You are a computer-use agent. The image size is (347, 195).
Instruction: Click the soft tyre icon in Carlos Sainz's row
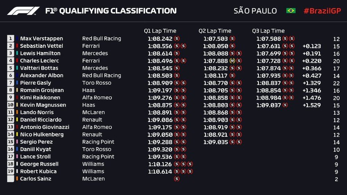coord(177,179)
